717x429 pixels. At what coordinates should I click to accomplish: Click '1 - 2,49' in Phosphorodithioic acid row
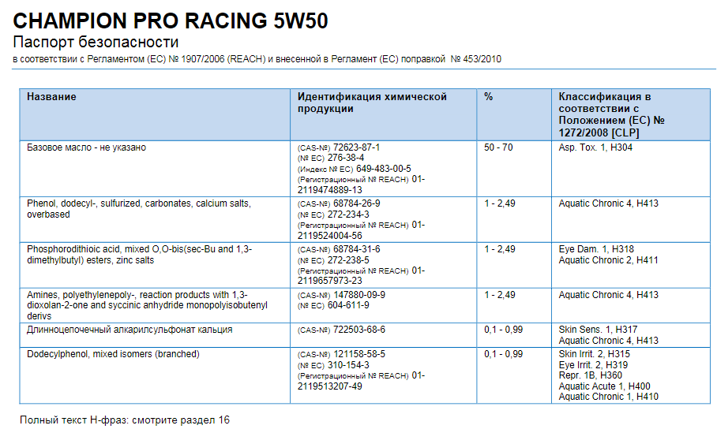[x=499, y=249]
